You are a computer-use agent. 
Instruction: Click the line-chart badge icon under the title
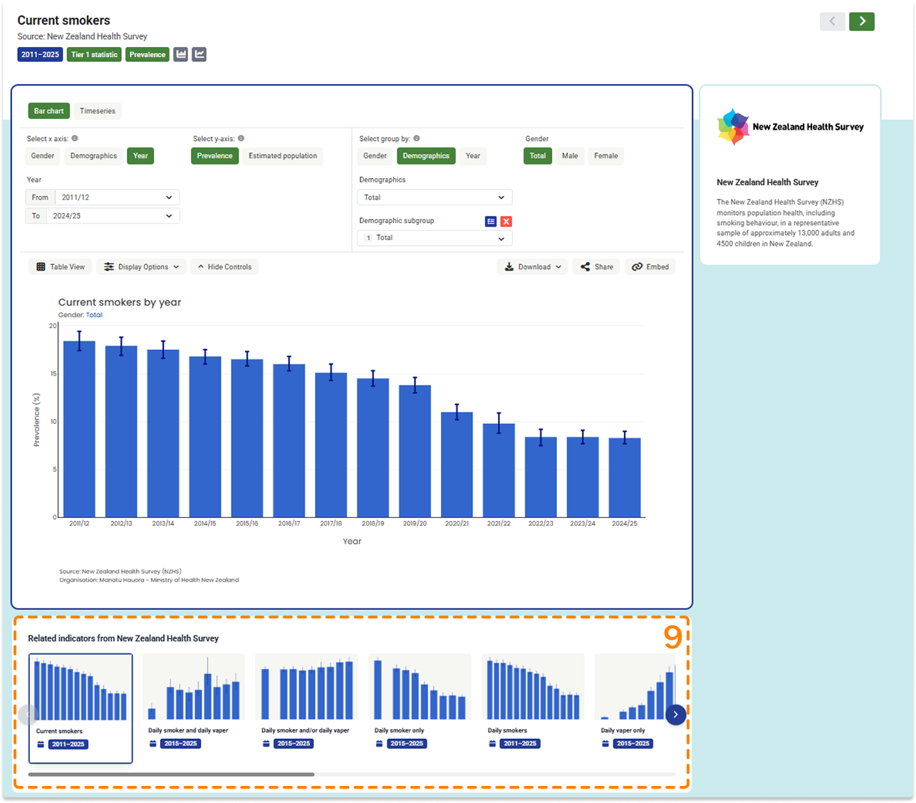point(199,54)
